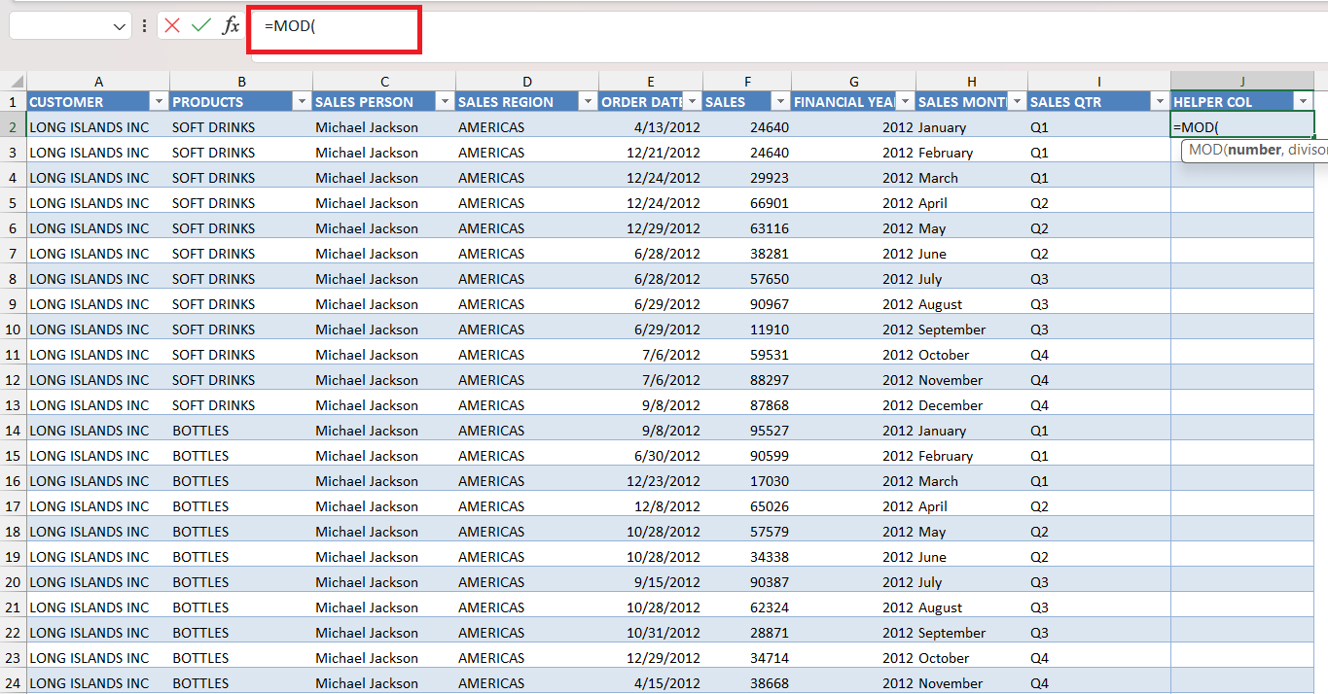Open the CUSTOMER column filter dropdown
This screenshot has width=1328, height=694.
point(159,102)
